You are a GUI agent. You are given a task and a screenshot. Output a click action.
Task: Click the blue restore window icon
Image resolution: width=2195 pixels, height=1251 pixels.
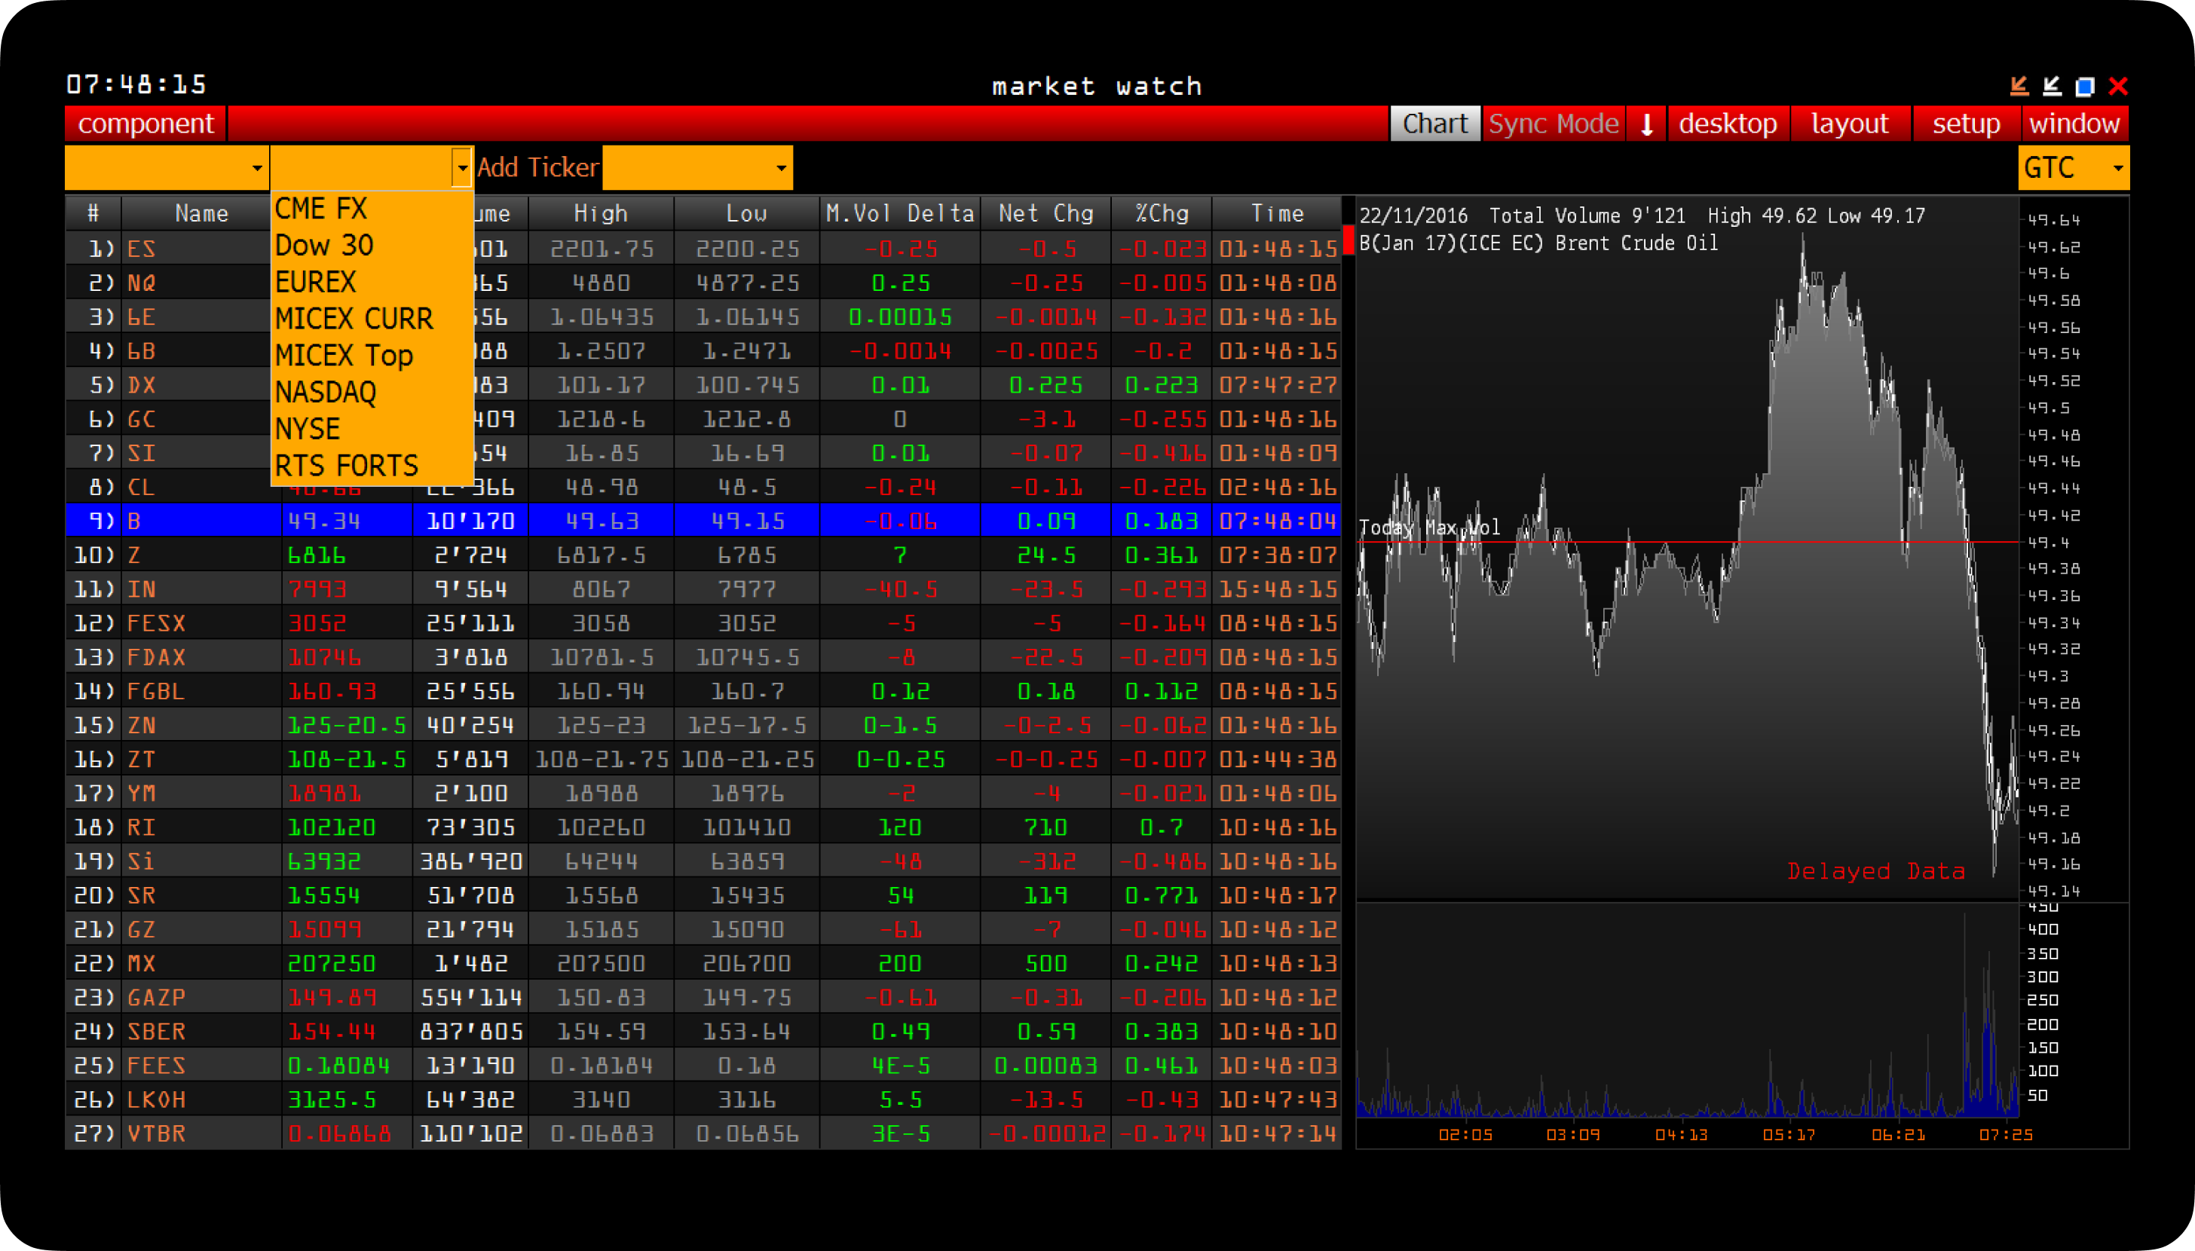[x=2085, y=86]
